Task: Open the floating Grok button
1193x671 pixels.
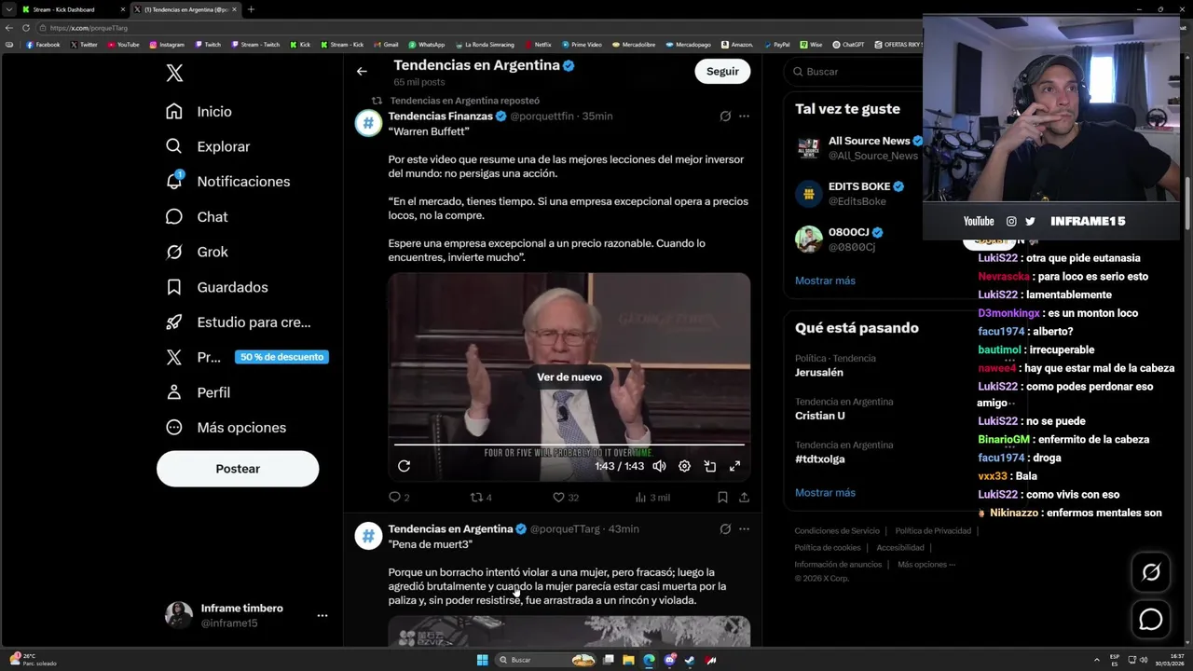Action: (1151, 572)
